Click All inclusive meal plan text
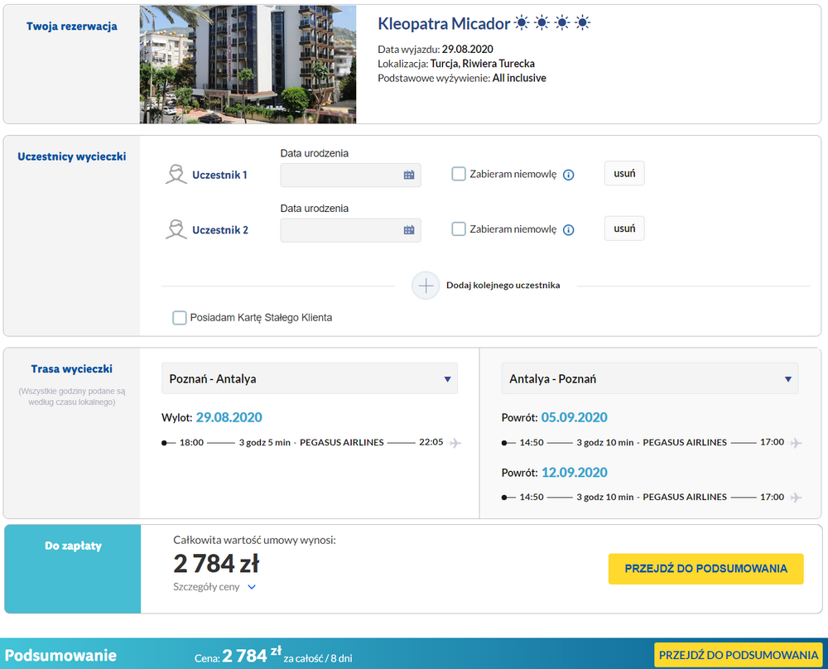828x669 pixels. pyautogui.click(x=519, y=78)
